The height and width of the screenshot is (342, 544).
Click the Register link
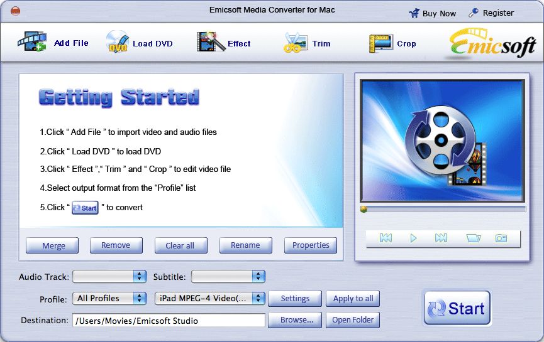click(498, 13)
